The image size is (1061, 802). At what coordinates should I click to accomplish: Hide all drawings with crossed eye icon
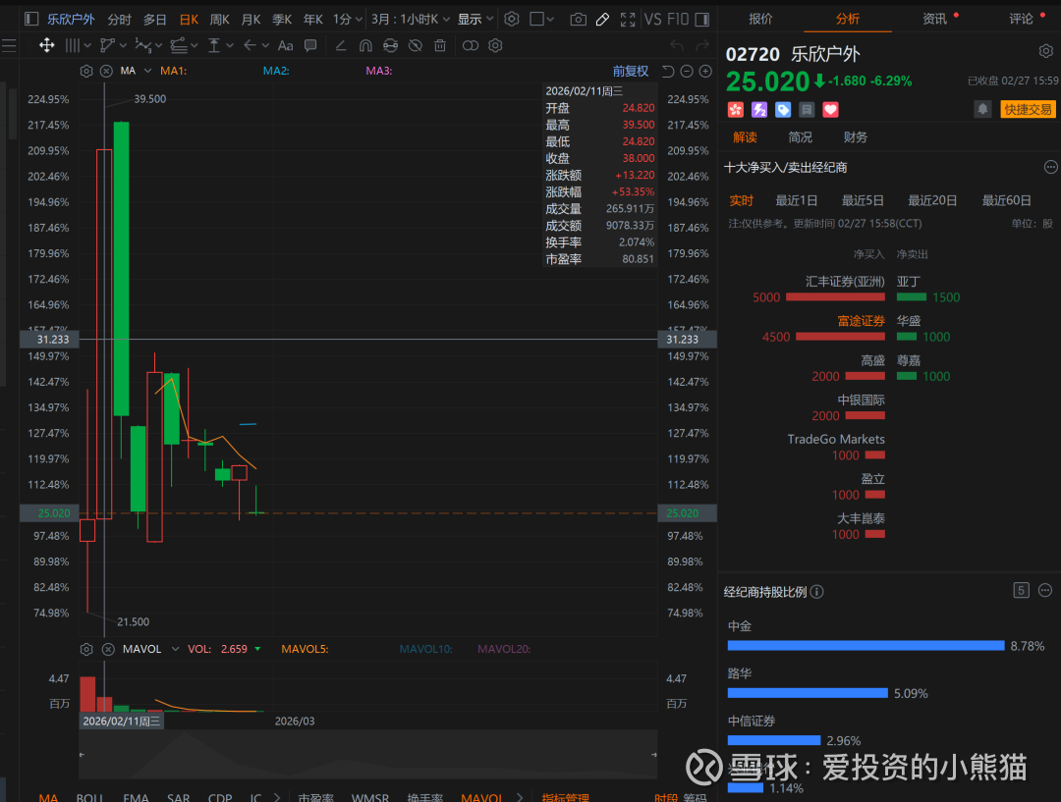click(x=416, y=45)
